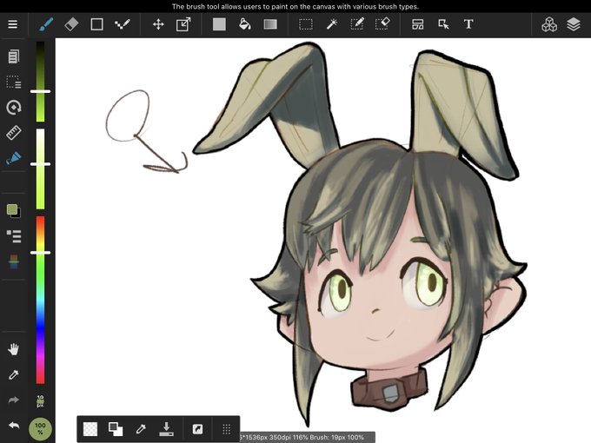Open the color palette list

14,236
